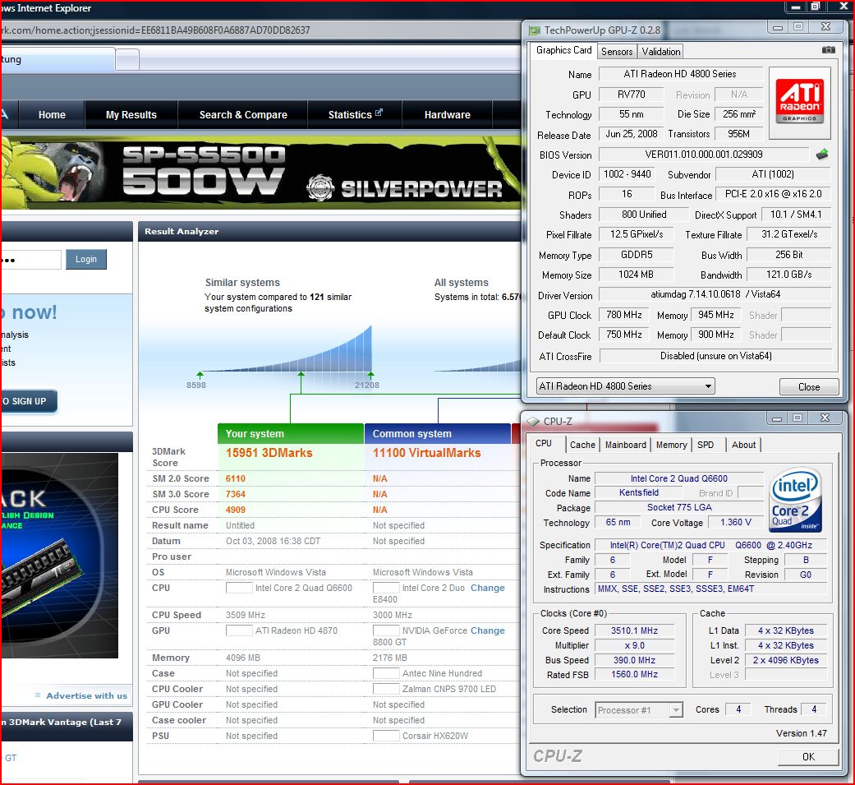The width and height of the screenshot is (855, 785).
Task: Click the Zalman CNPS 9700 LED entry
Action: 449,689
